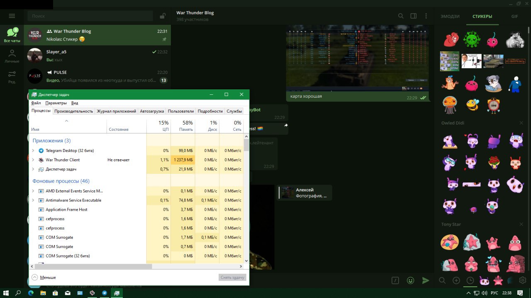Jump to the Owled Didi set icon in the bottom bar

tap(484, 281)
